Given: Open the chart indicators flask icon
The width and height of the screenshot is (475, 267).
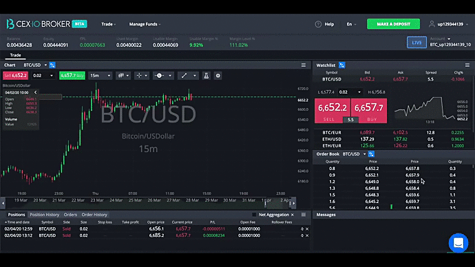Looking at the screenshot, I should pos(207,76).
